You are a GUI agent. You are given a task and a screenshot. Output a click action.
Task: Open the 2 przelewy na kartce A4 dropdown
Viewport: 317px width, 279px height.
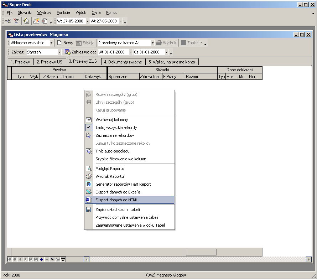(x=152, y=43)
